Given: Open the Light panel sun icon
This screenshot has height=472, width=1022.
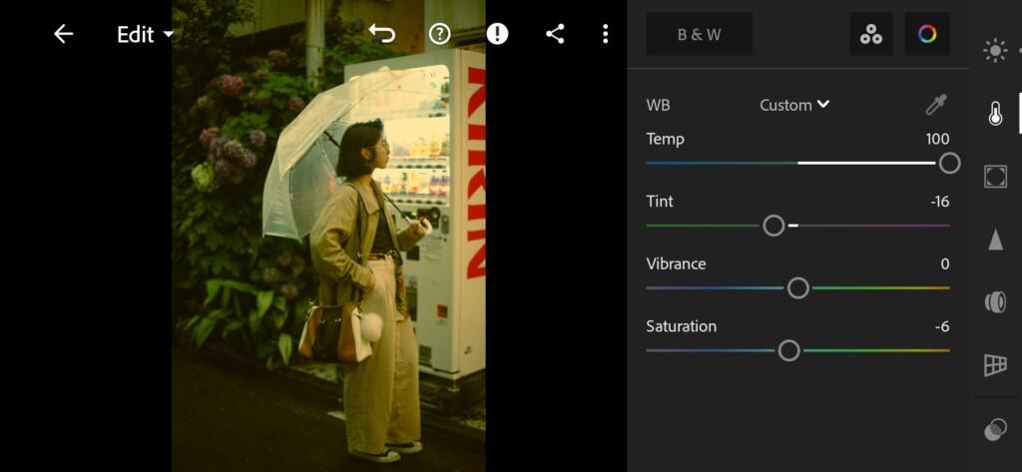Looking at the screenshot, I should [x=995, y=51].
